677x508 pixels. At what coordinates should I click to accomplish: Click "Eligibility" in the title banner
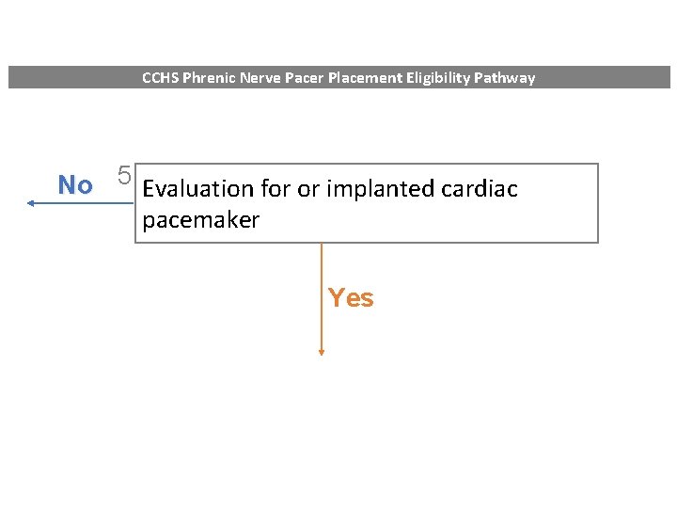pyautogui.click(x=441, y=78)
